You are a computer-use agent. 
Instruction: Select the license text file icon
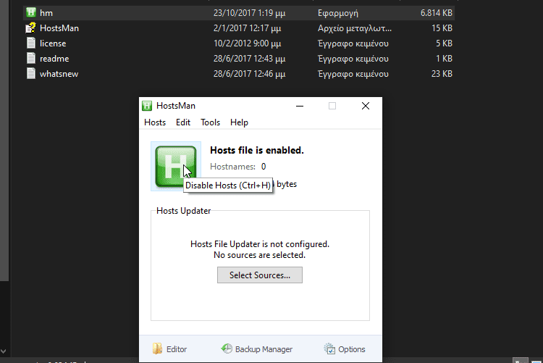[31, 43]
